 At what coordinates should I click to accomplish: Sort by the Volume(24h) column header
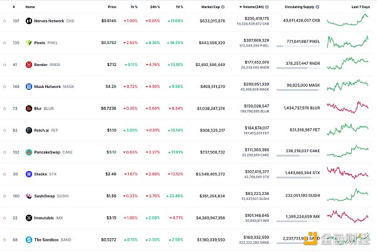point(254,7)
